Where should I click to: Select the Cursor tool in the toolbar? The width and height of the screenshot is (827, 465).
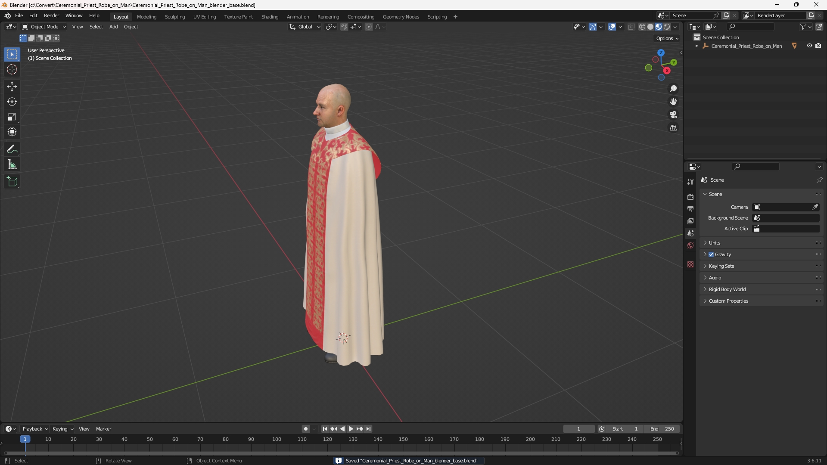pos(12,69)
